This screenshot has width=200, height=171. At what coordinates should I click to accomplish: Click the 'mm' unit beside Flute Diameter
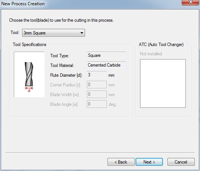pos(111,75)
